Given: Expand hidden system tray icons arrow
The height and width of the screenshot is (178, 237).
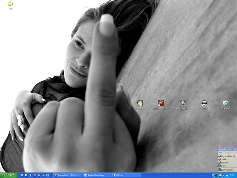Looking at the screenshot, I should pyautogui.click(x=213, y=175).
